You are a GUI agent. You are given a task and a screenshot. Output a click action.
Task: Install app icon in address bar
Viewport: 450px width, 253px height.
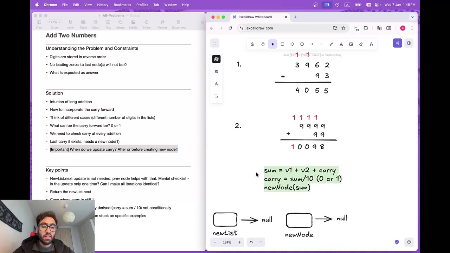point(335,28)
